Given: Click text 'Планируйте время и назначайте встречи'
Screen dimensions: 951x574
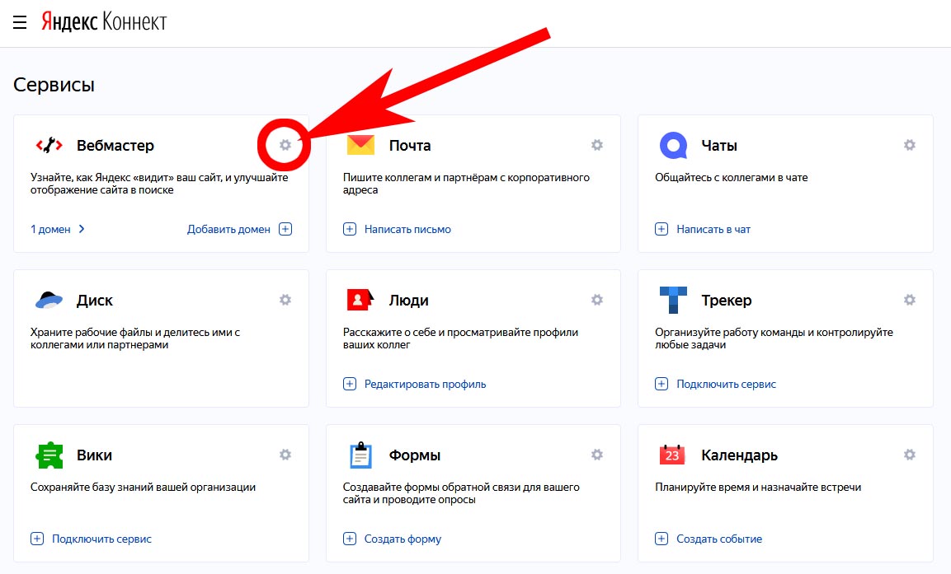Looking at the screenshot, I should (x=758, y=488).
